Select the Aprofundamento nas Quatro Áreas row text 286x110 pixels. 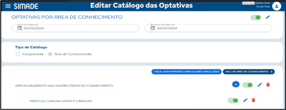pos(64,86)
